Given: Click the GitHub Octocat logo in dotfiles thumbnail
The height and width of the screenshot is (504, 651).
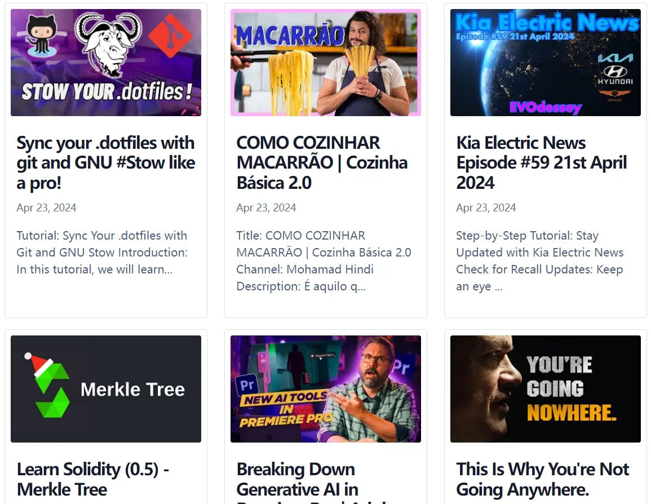Looking at the screenshot, I should coord(42,36).
